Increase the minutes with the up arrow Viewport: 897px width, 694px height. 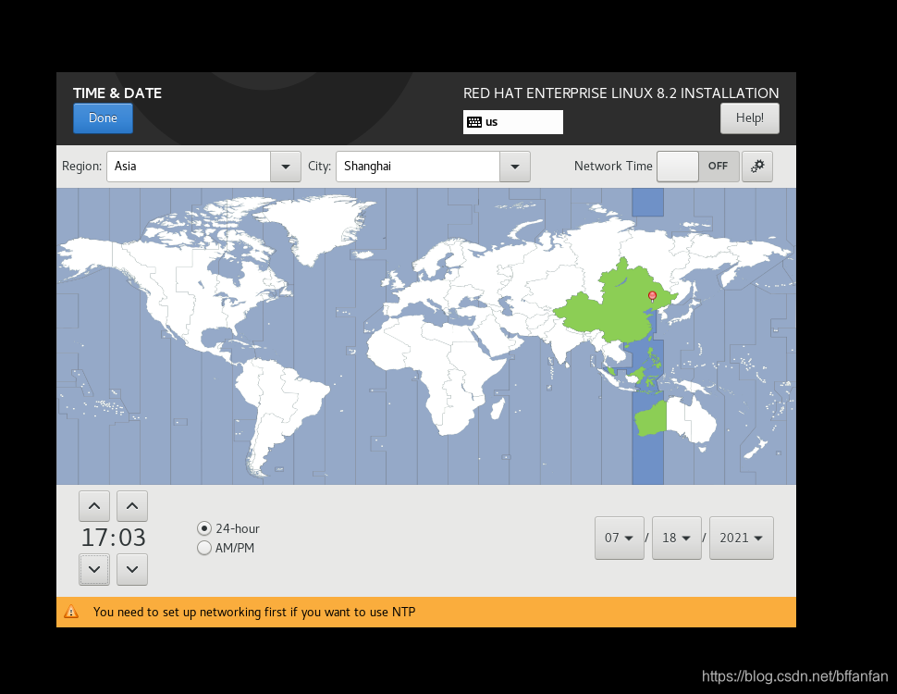[132, 506]
